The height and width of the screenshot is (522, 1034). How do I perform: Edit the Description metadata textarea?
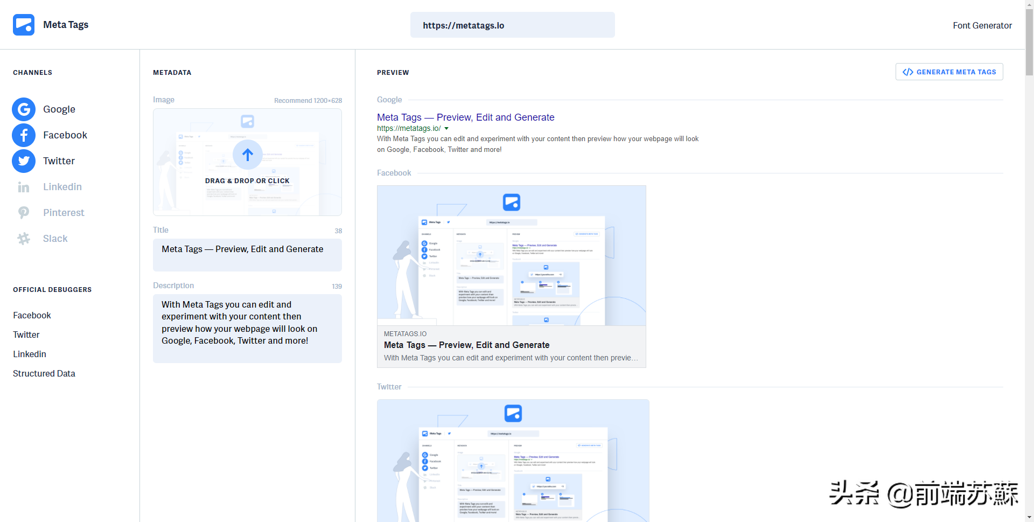tap(247, 329)
